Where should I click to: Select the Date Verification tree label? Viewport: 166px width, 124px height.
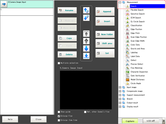(x=138, y=76)
